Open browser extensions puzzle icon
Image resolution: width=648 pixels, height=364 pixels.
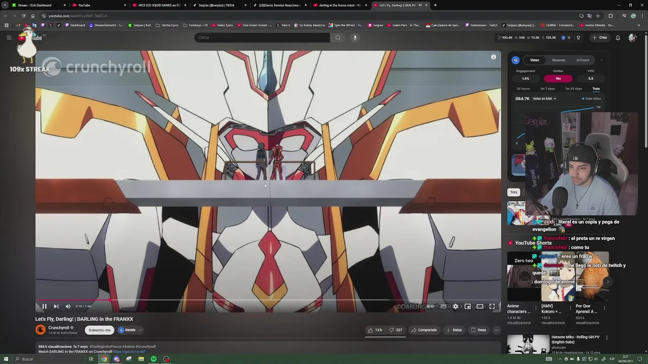tap(611, 16)
